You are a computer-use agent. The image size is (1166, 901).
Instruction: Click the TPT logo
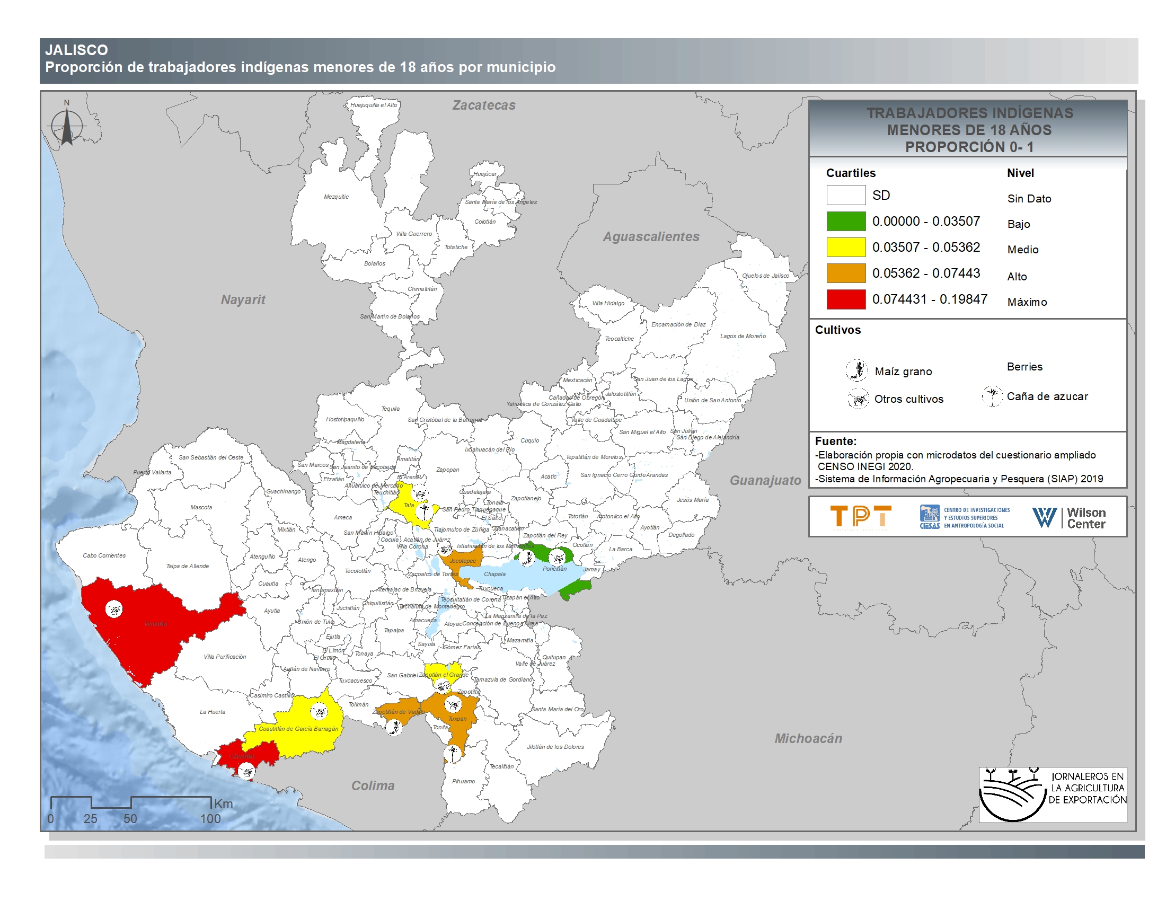point(861,517)
